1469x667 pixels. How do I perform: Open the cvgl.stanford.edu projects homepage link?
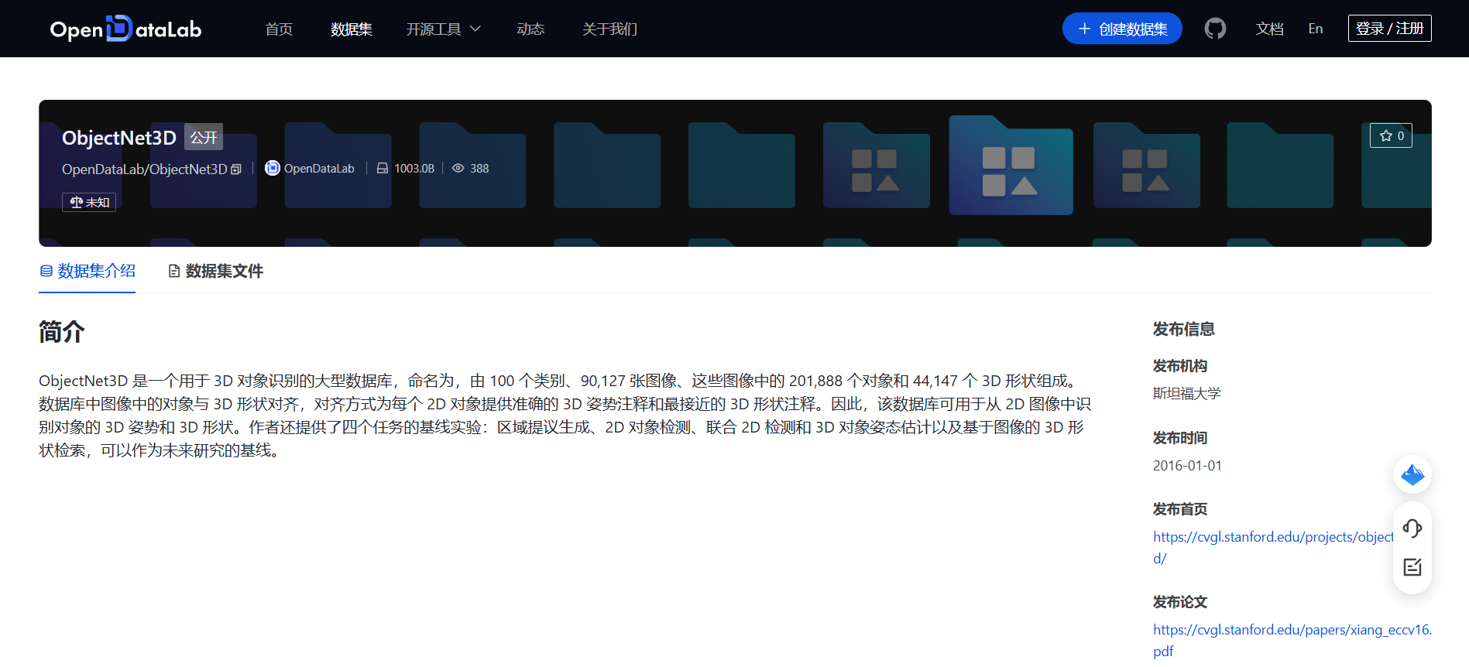coord(1272,547)
